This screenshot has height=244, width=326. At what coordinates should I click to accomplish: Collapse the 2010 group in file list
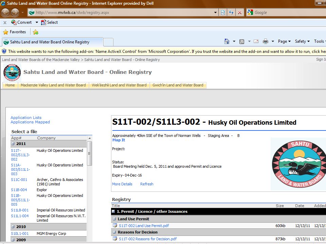coord(13,227)
